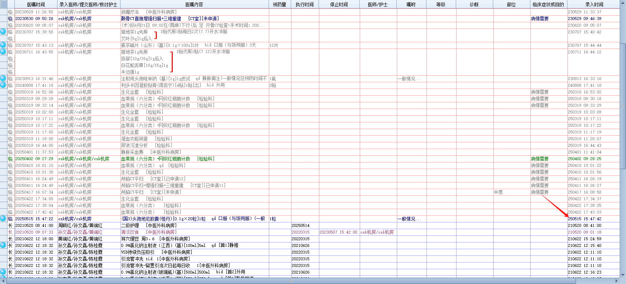
Task: Click the stop time 20230507 15:42:00
Action: (x=338, y=232)
